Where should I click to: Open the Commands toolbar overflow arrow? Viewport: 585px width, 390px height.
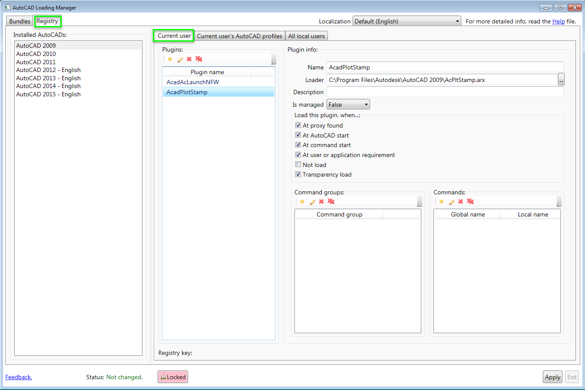[x=559, y=202]
